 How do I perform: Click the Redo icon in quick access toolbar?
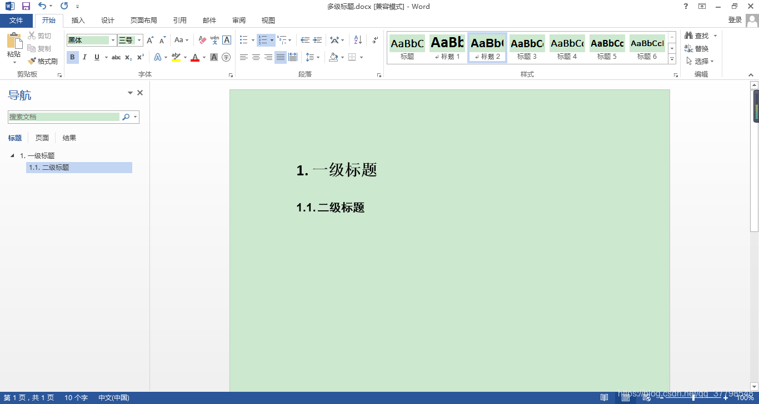click(64, 6)
